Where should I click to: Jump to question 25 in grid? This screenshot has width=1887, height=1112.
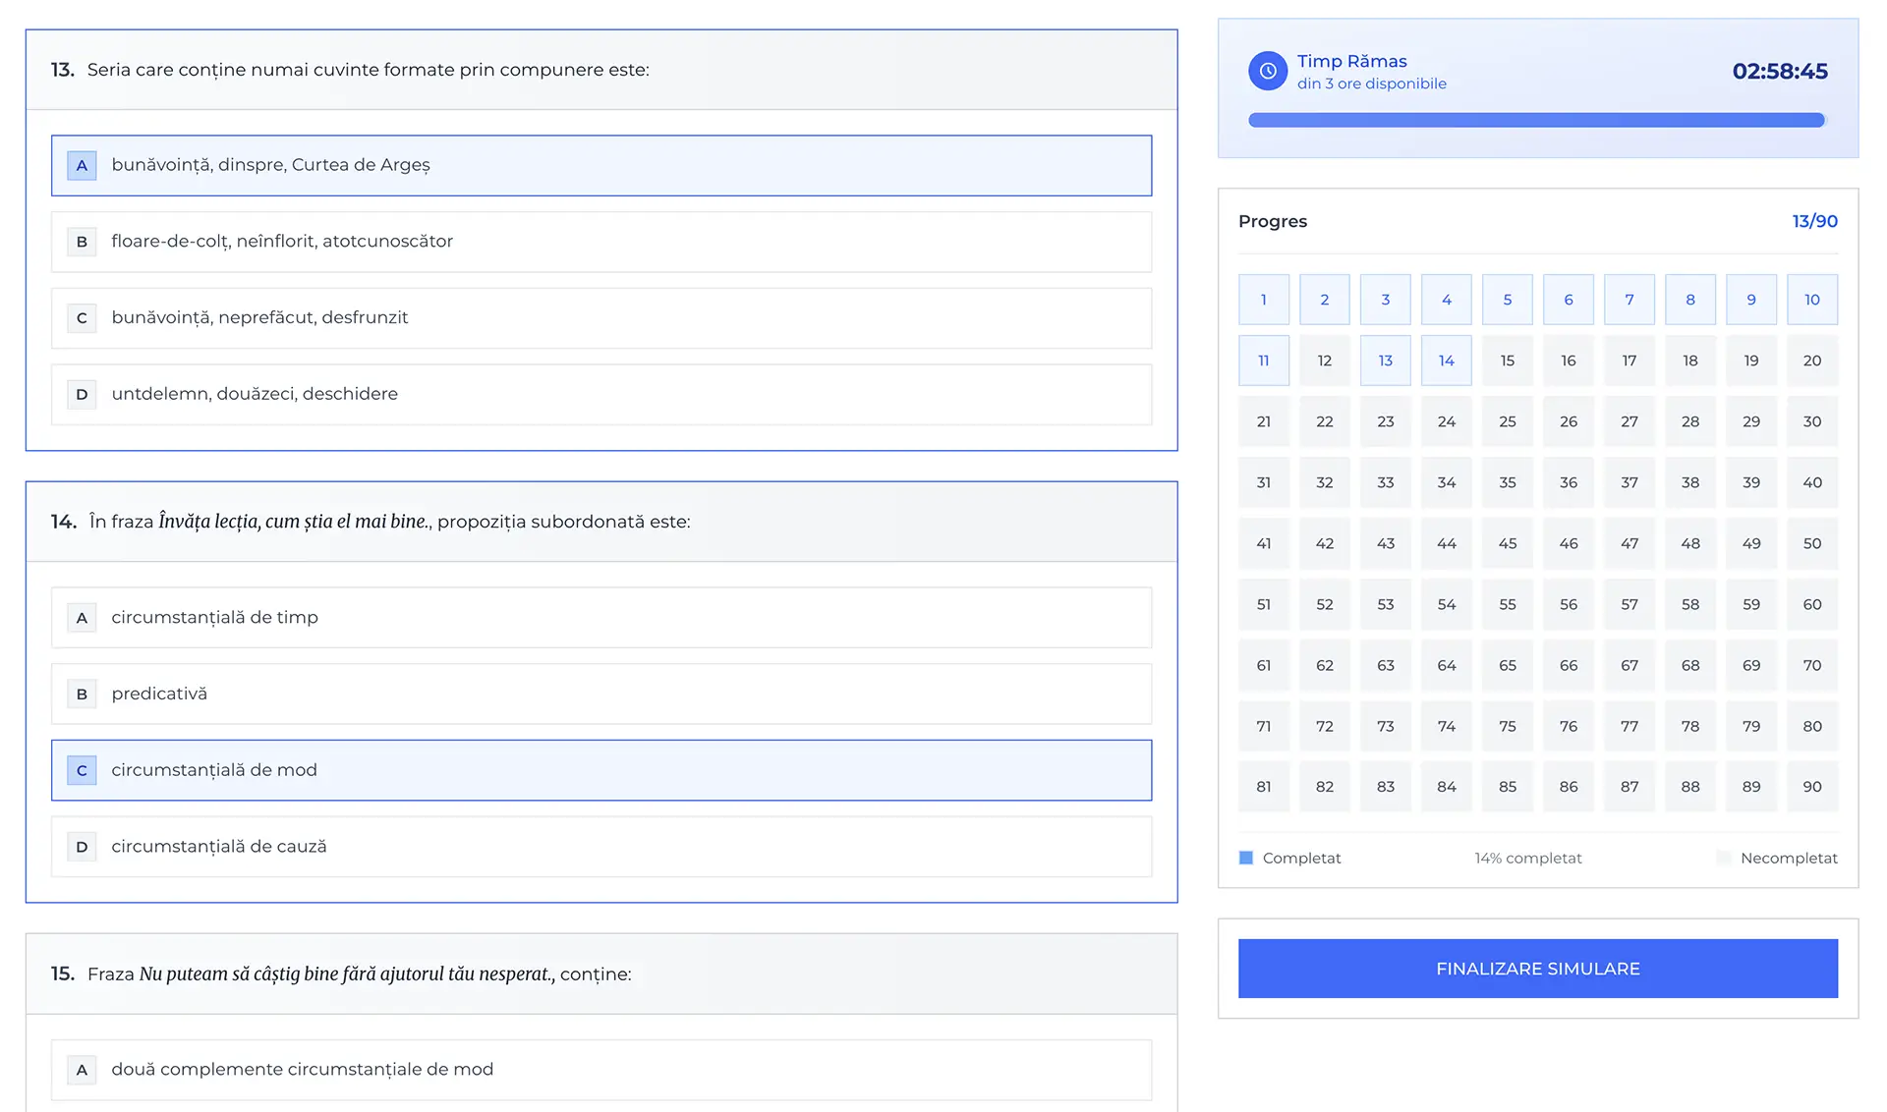[x=1508, y=421]
